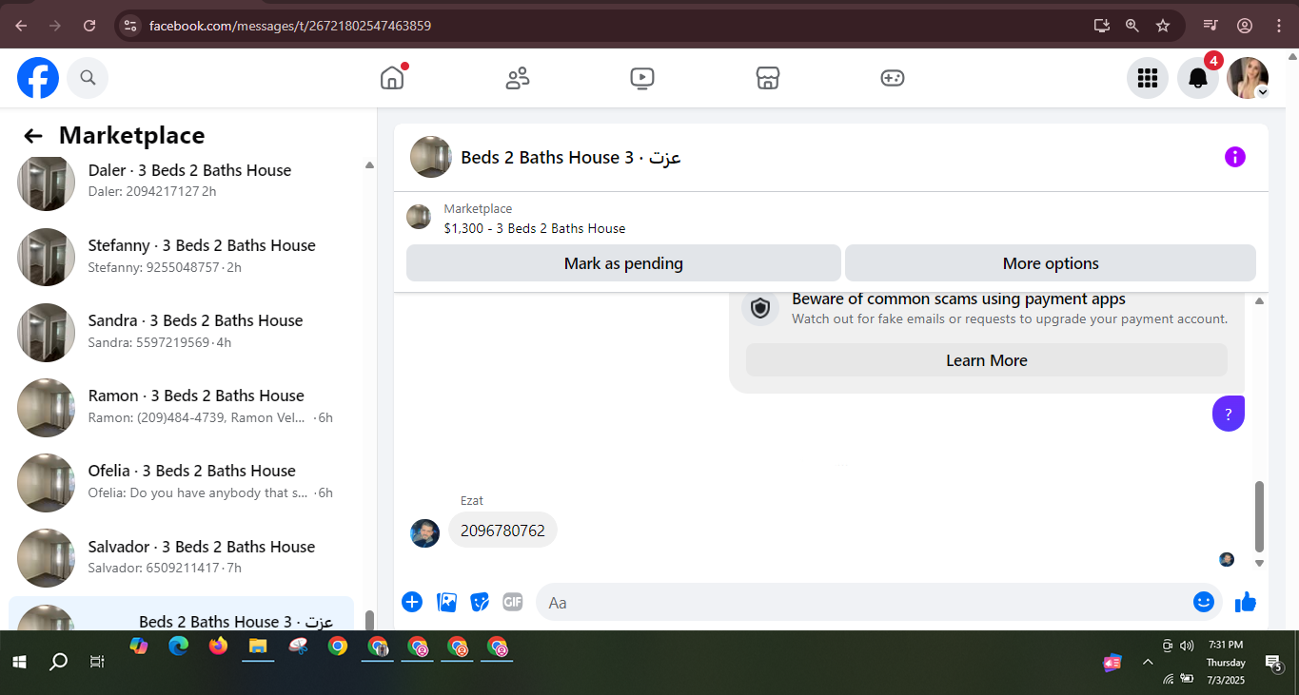Go to Home feed icon

pos(392,78)
